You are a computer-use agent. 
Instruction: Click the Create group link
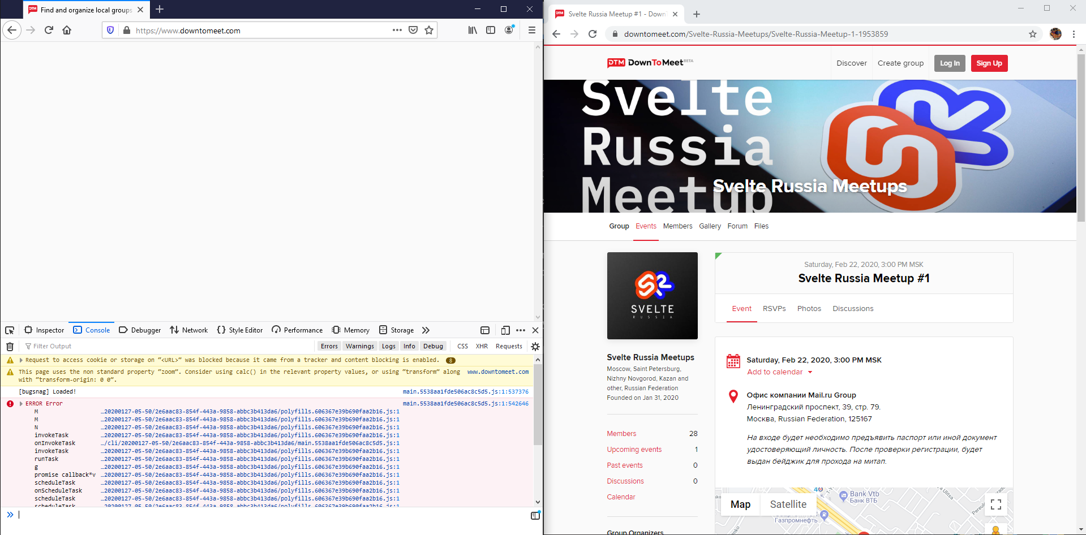click(x=900, y=63)
